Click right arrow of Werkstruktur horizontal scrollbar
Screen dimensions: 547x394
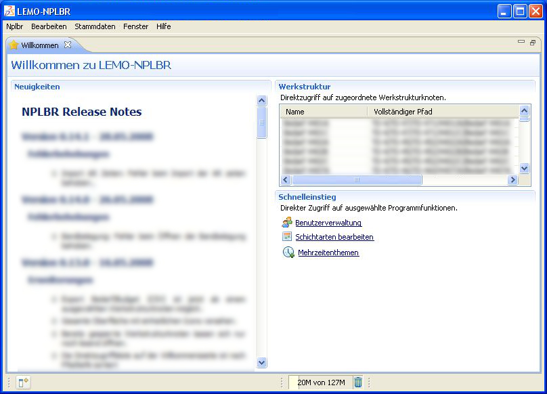(x=512, y=180)
